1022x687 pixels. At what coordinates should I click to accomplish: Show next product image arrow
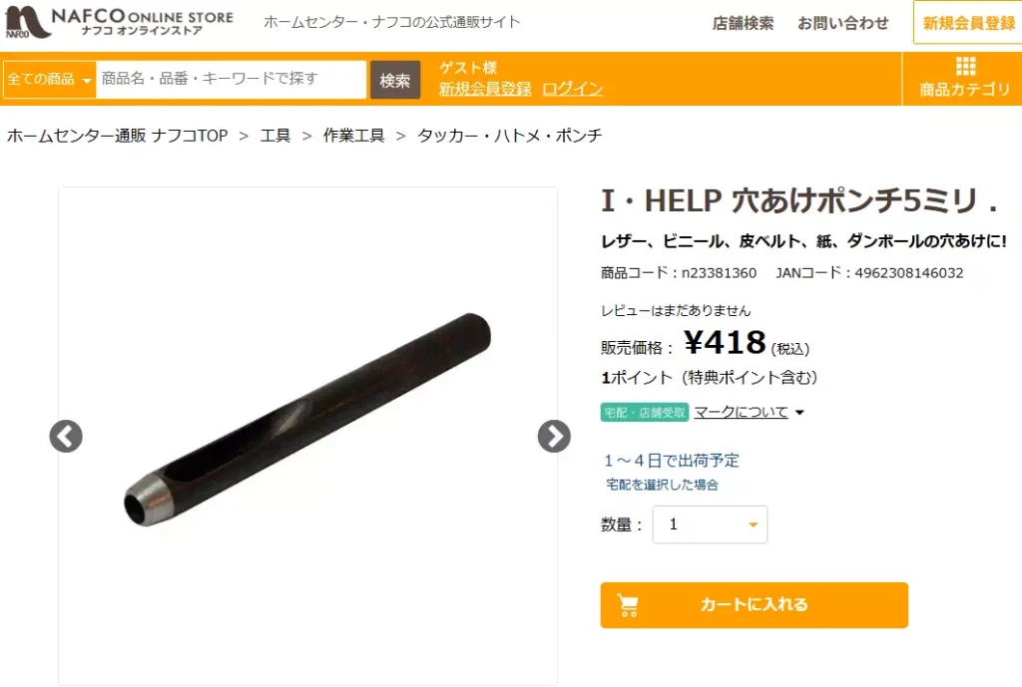pyautogui.click(x=554, y=437)
